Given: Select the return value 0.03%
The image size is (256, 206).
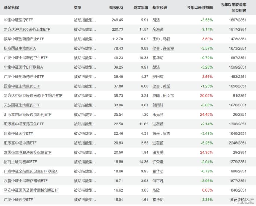Looking at the screenshot, I should pos(207,190).
